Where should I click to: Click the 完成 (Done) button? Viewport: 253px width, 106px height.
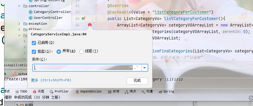click(137, 81)
